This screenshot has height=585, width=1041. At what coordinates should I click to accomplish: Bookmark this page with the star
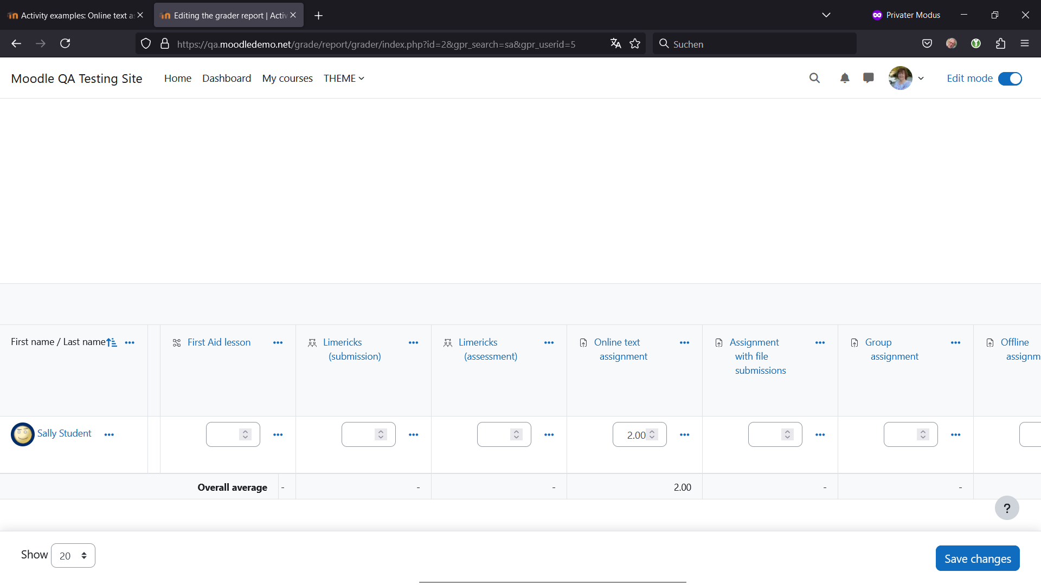coord(635,43)
